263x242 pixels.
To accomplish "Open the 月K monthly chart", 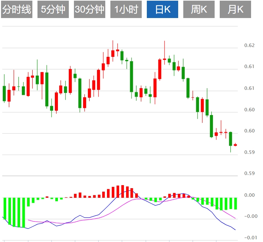I will point(235,10).
